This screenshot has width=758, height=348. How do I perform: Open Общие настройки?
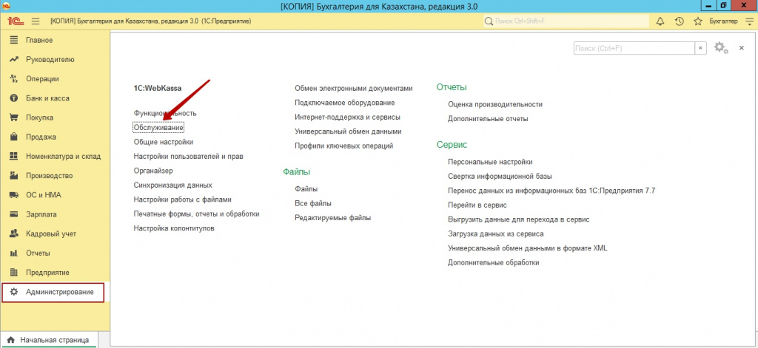(x=164, y=142)
